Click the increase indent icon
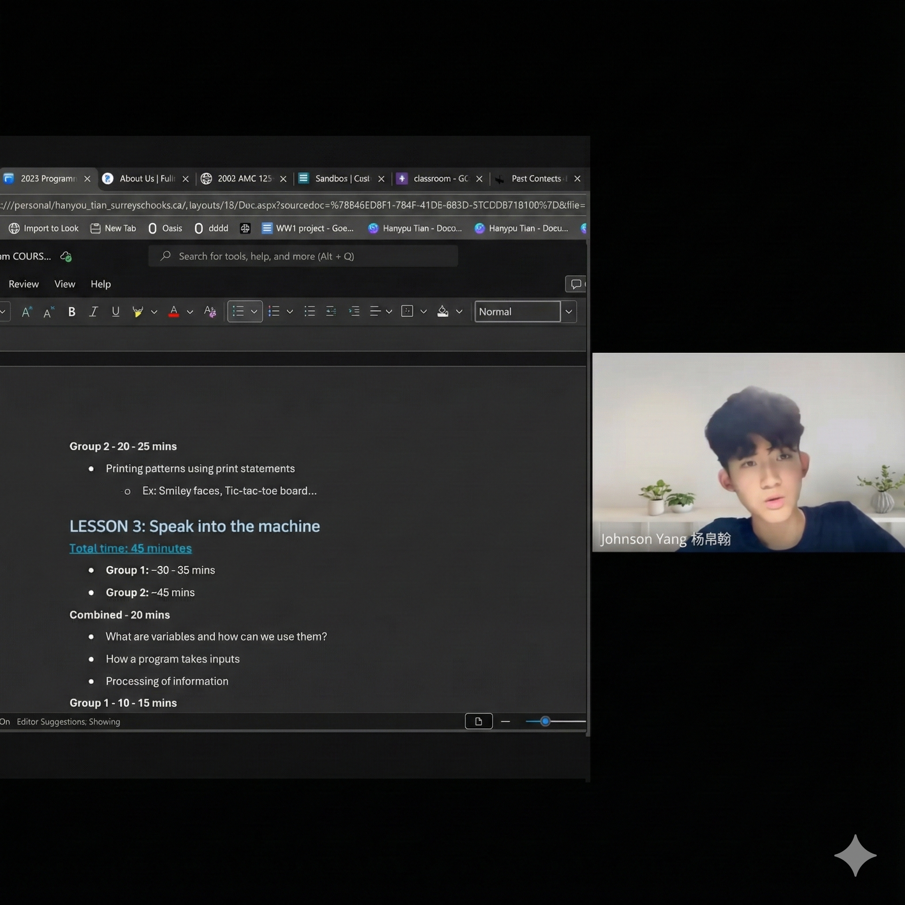Image resolution: width=905 pixels, height=905 pixels. point(354,312)
